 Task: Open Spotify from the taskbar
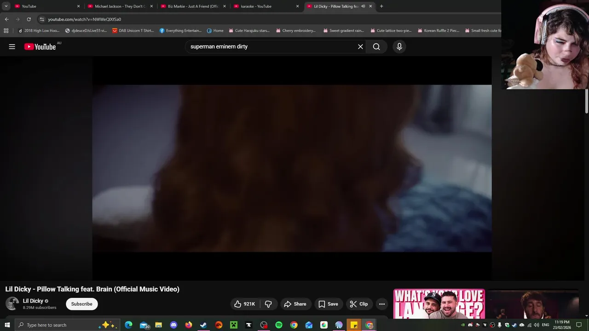(x=279, y=325)
